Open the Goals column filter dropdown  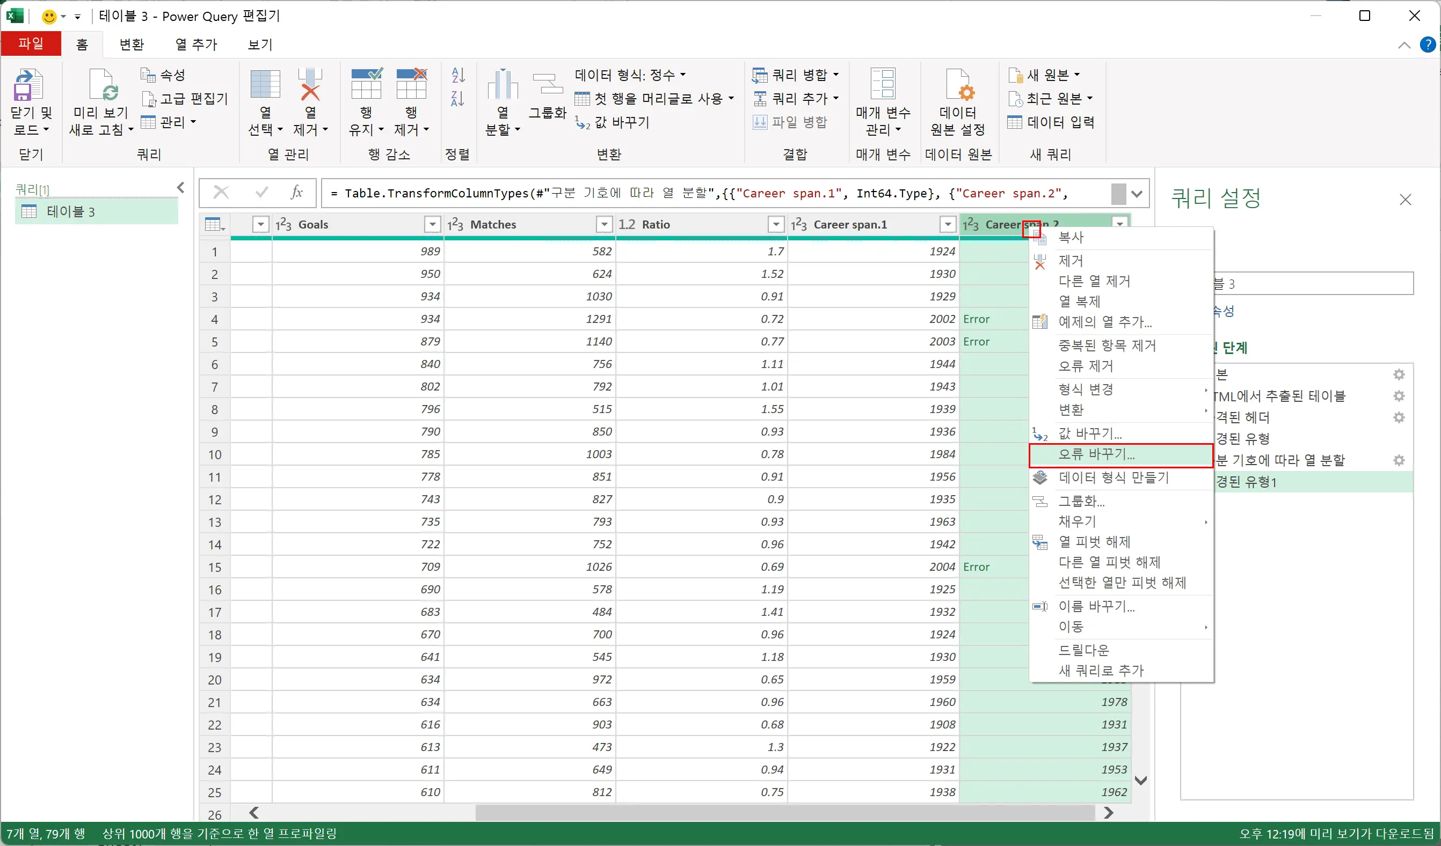432,224
